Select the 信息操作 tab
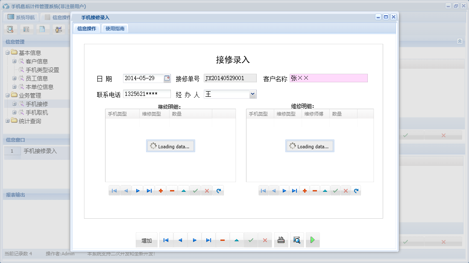 coord(88,28)
